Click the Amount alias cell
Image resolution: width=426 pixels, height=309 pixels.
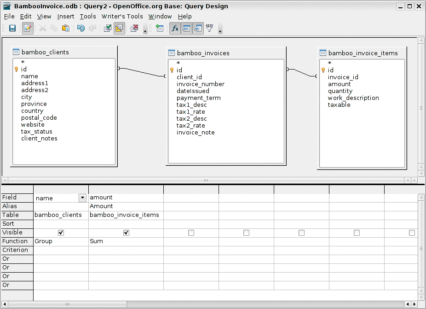[126, 206]
